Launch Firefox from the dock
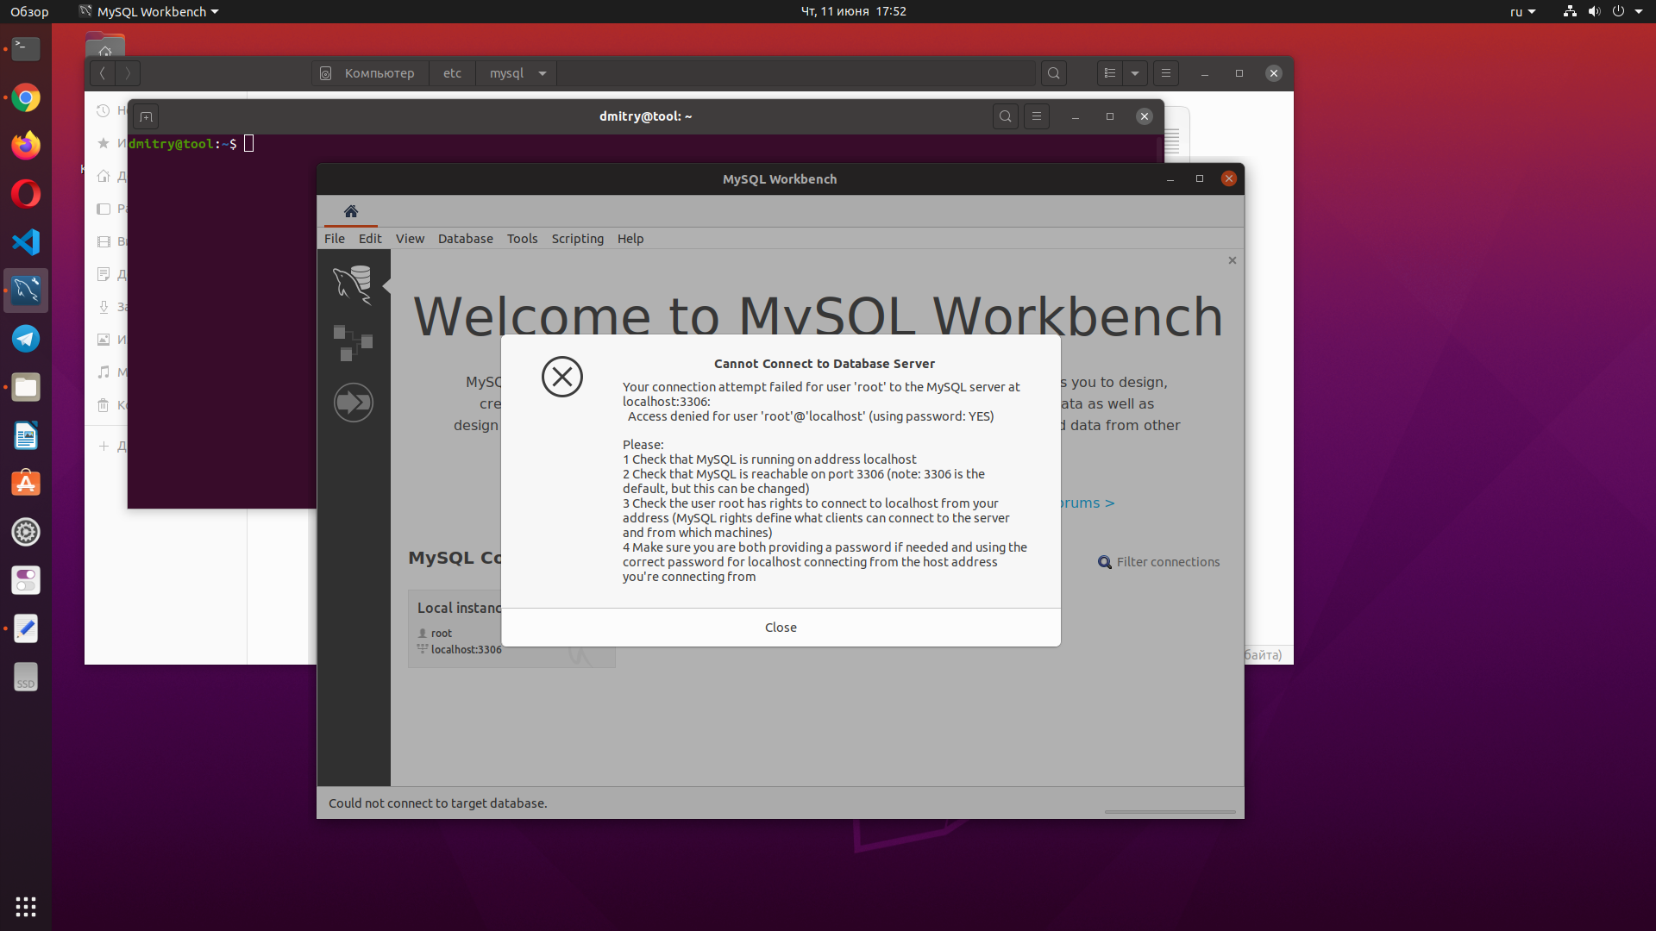Image resolution: width=1656 pixels, height=931 pixels. (26, 146)
